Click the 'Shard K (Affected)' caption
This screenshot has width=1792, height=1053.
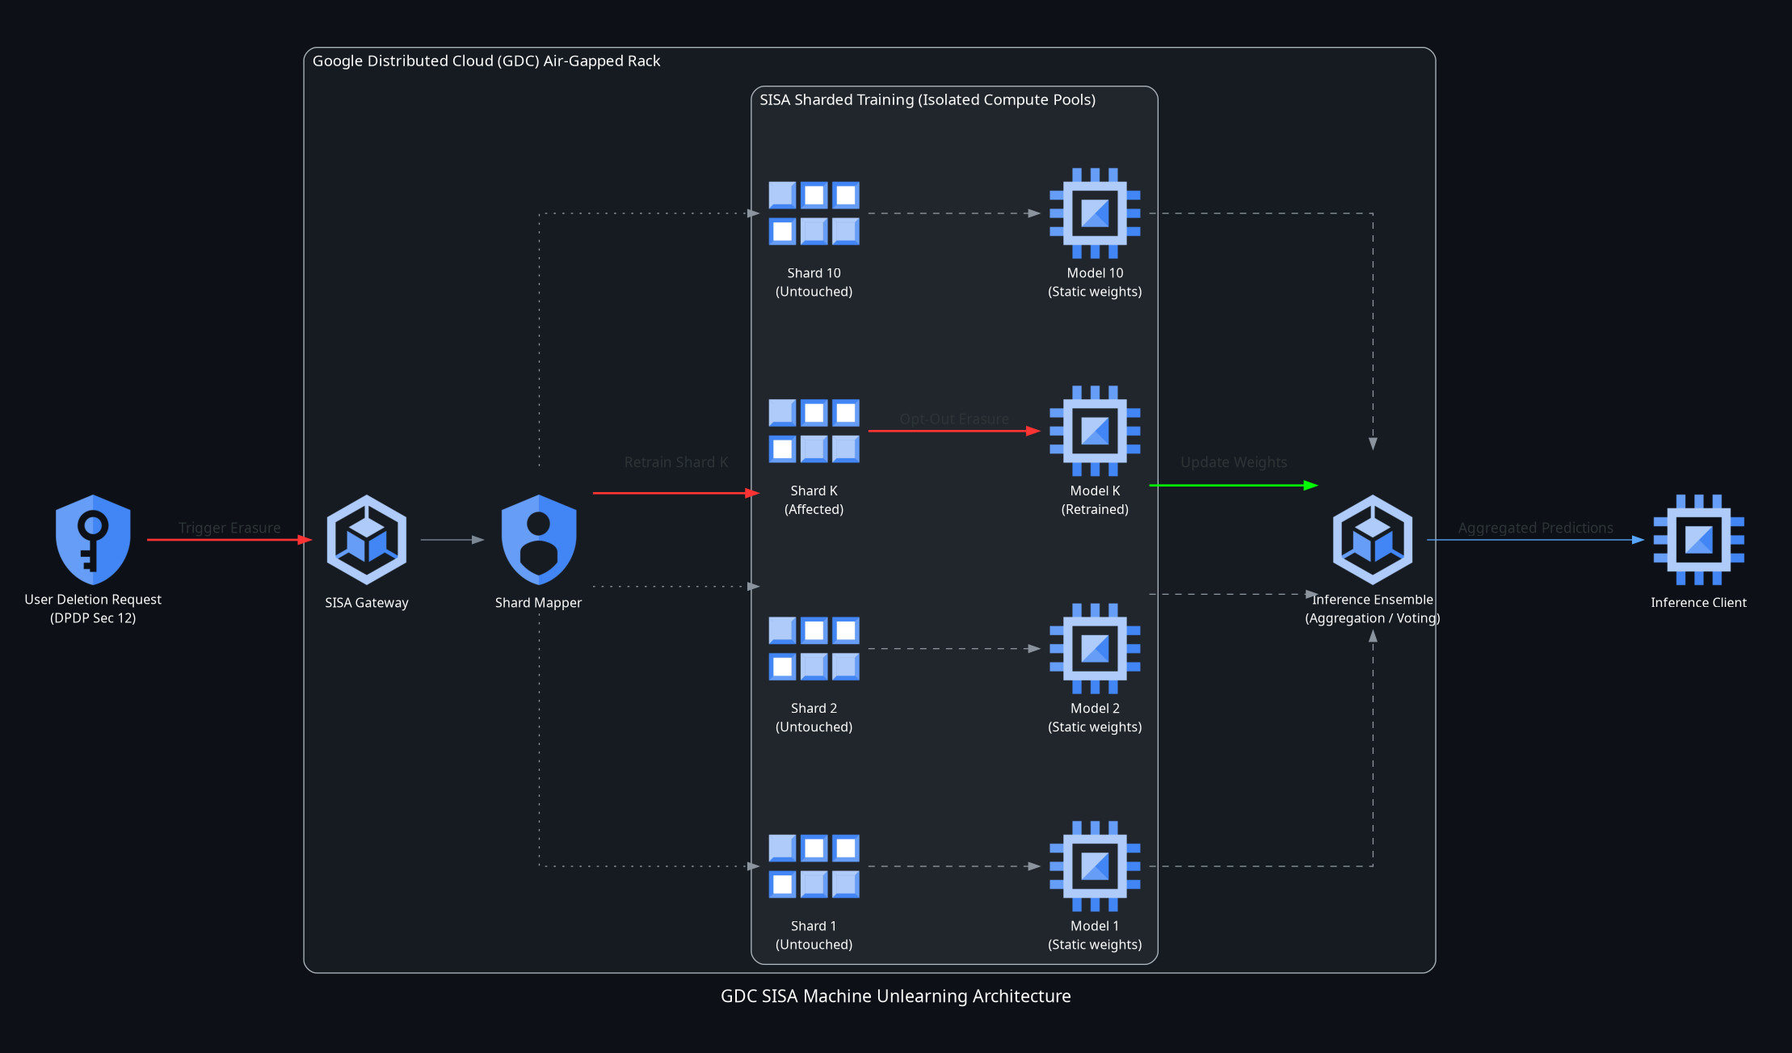coord(814,499)
